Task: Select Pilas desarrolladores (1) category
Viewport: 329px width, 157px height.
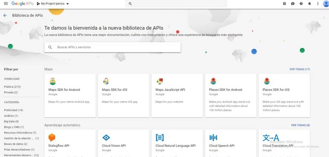Action: 19,150
